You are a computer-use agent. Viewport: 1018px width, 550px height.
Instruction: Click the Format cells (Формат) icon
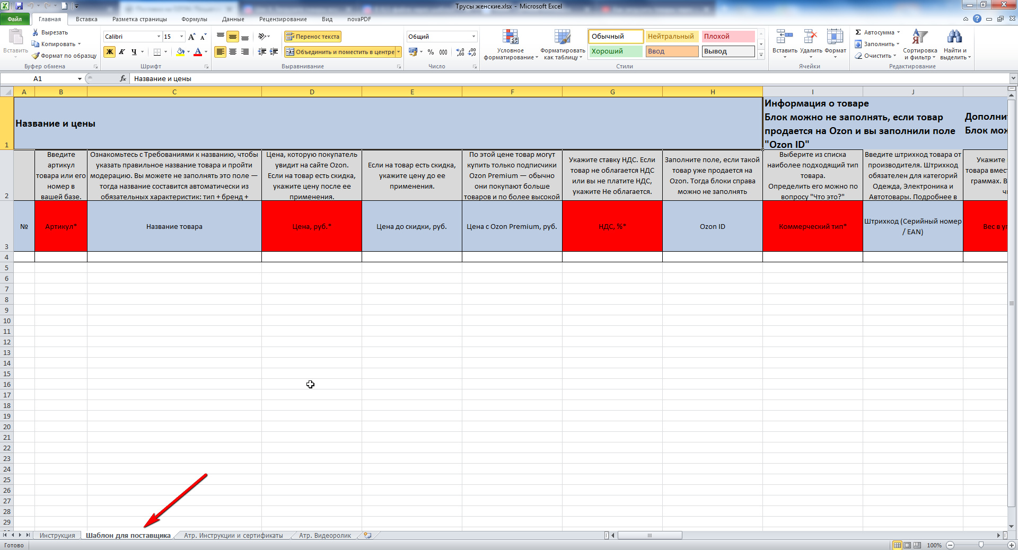coord(835,37)
